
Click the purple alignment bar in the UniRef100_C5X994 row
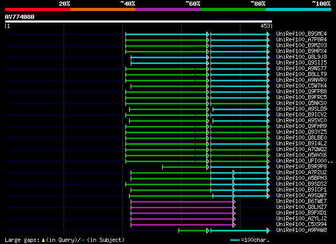click(182, 225)
